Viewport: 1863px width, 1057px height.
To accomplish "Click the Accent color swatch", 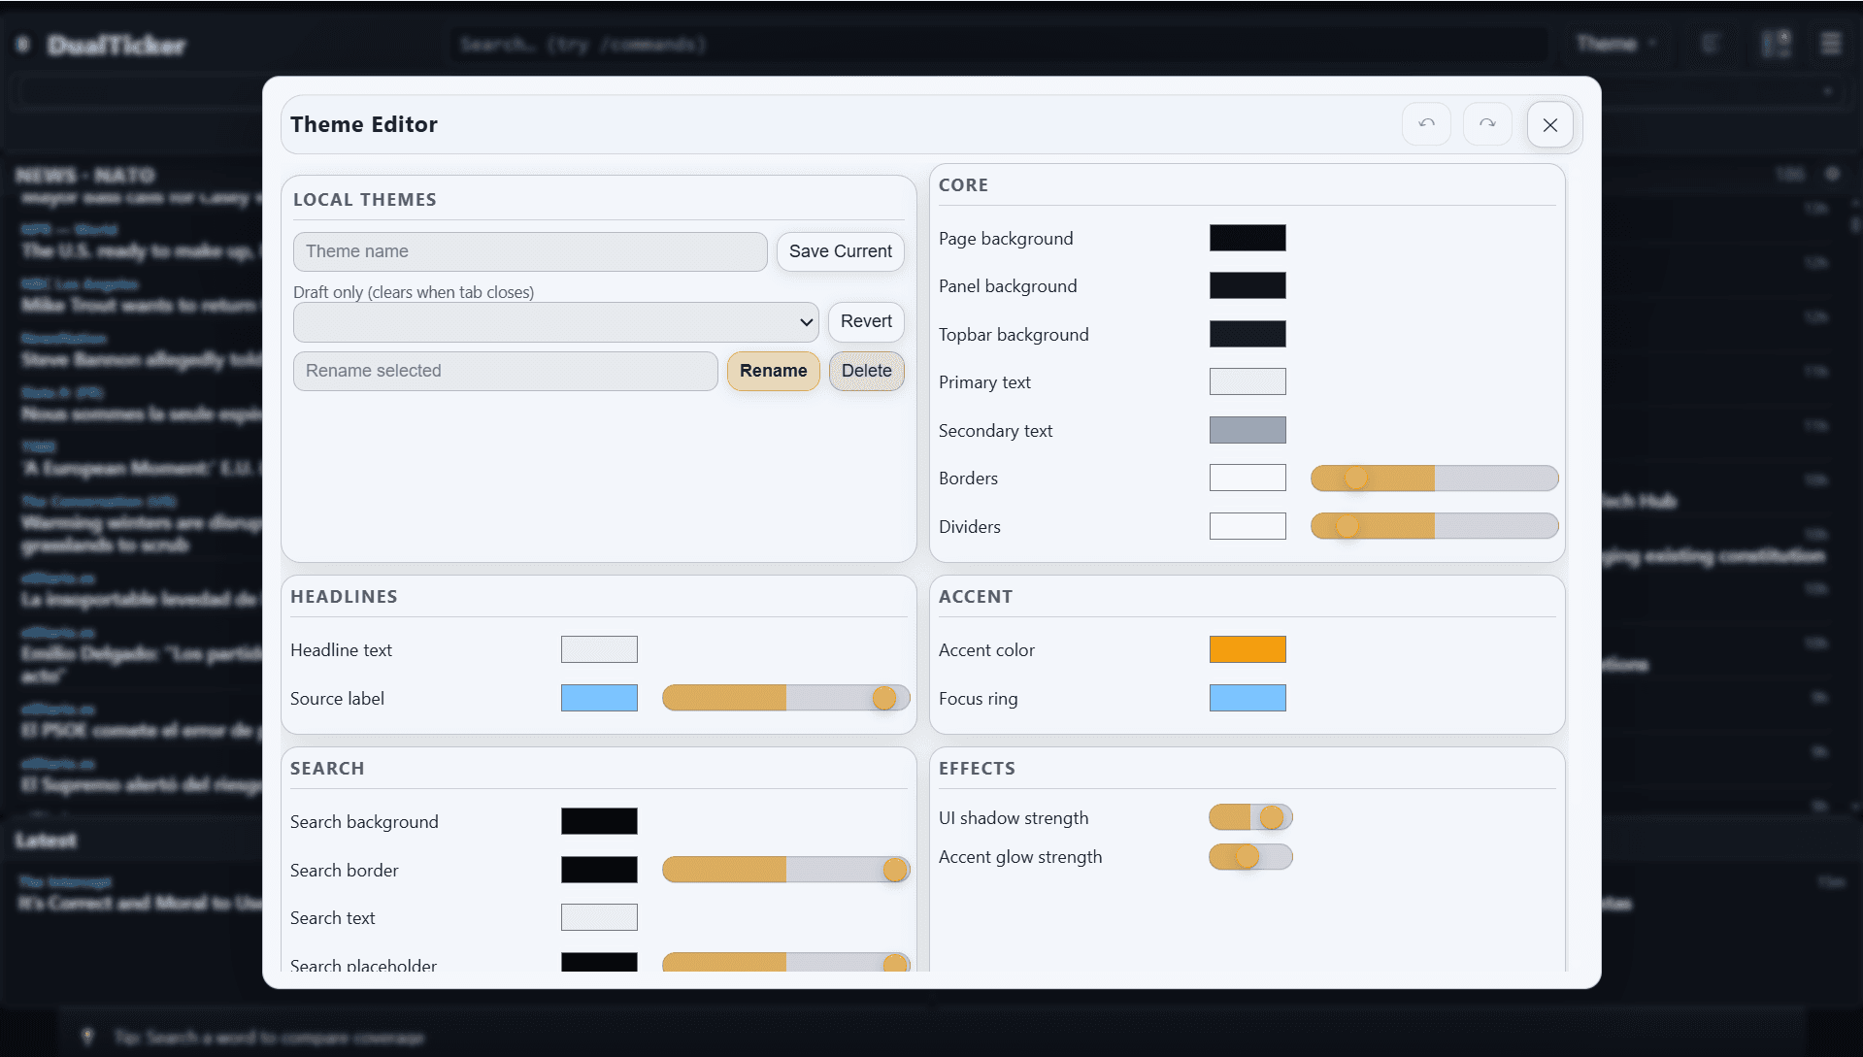I will tap(1248, 649).
